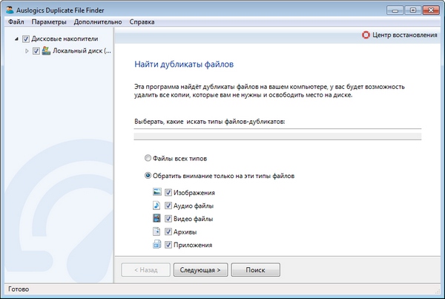
Task: Expand the Локальный диск tree node
Action: pyautogui.click(x=27, y=51)
